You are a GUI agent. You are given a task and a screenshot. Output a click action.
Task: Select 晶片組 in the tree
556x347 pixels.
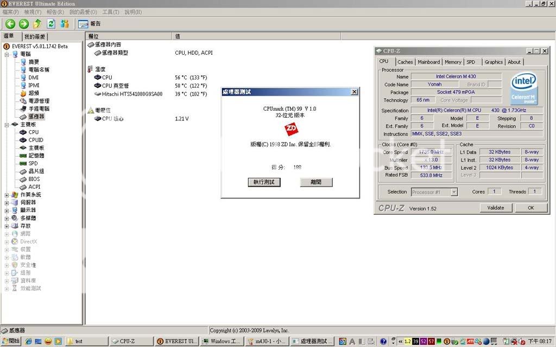click(x=36, y=171)
